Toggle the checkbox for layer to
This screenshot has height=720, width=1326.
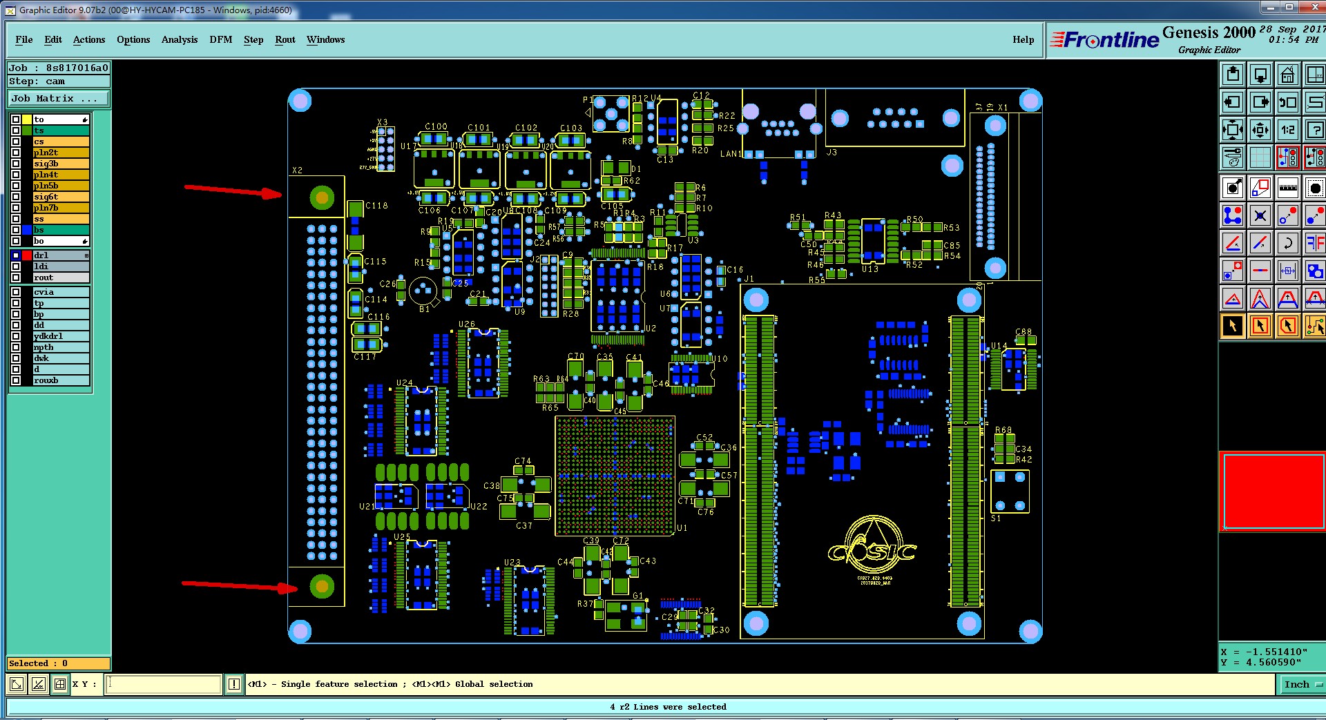pos(16,119)
